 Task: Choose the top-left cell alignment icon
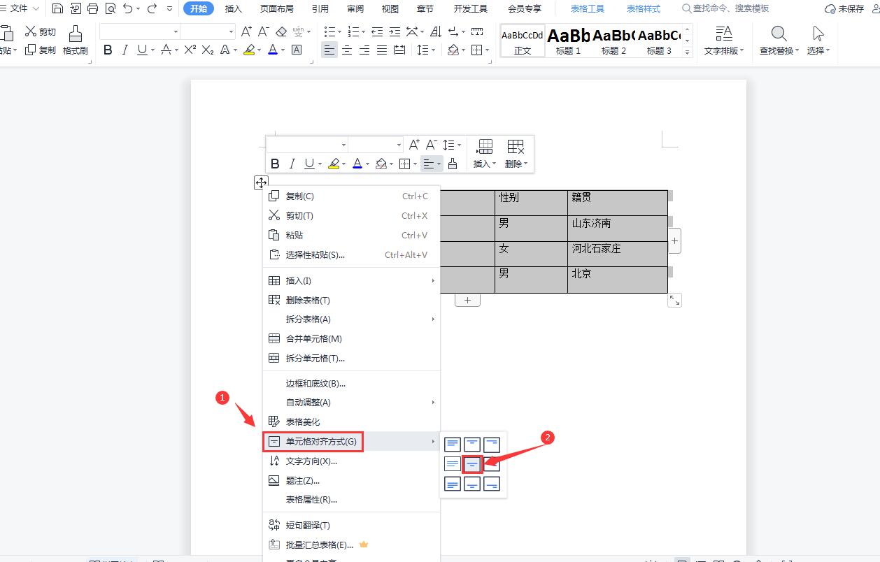coord(453,444)
